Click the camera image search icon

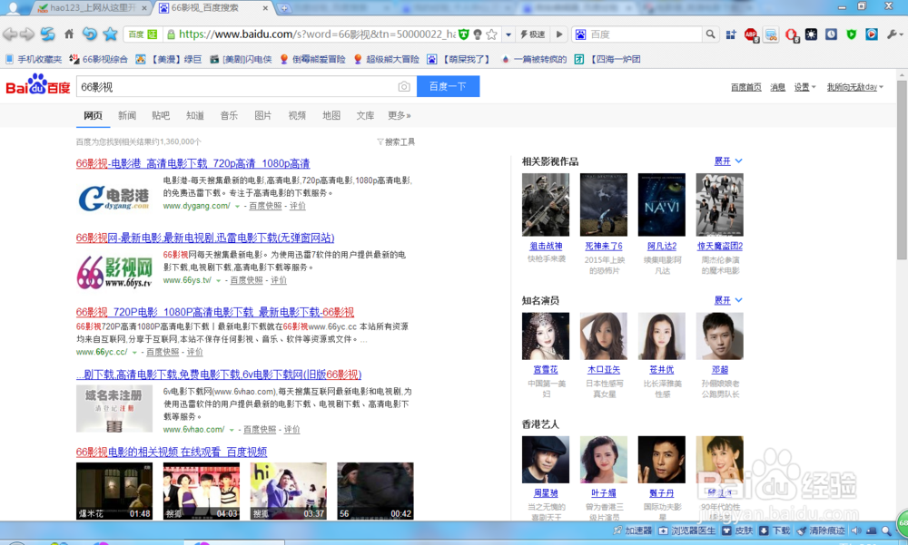pyautogui.click(x=404, y=87)
